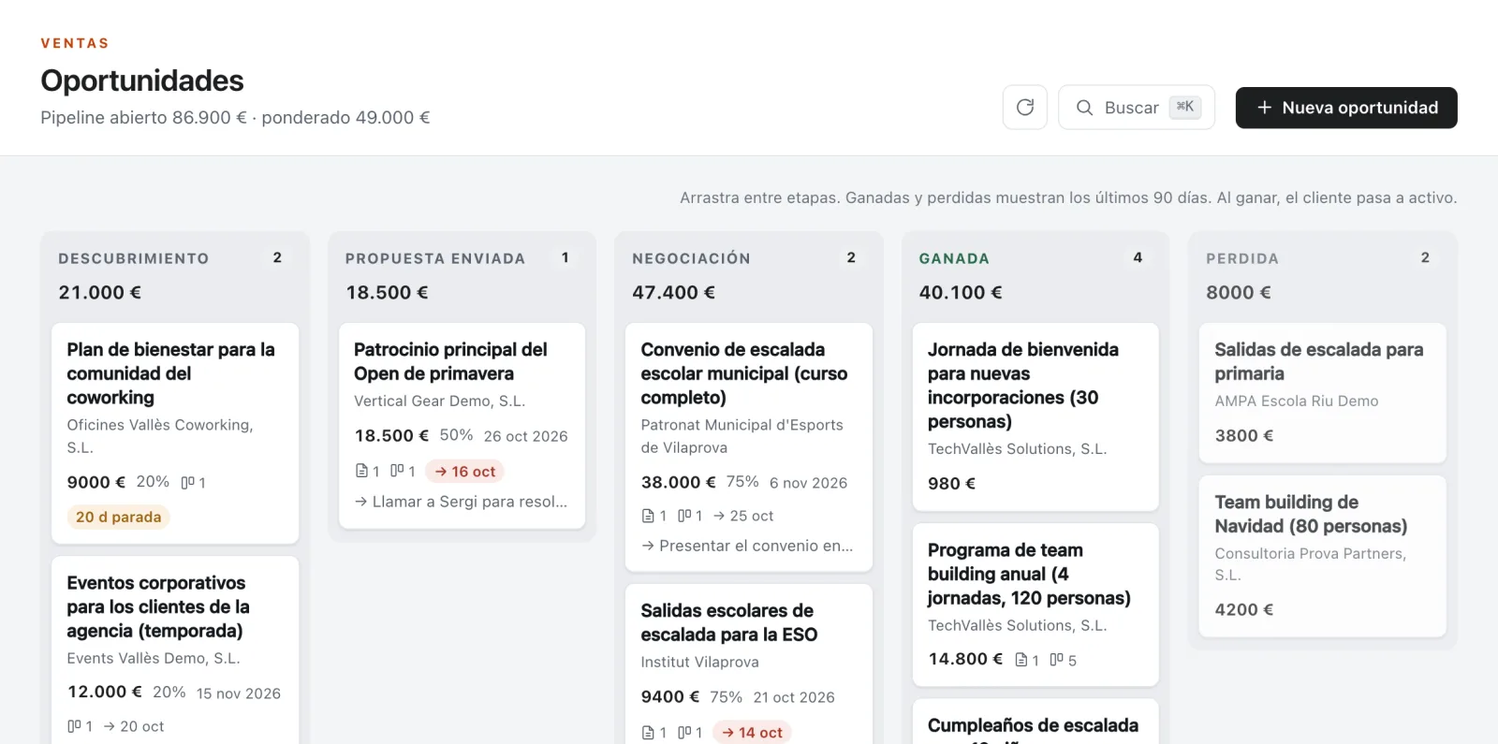1498x744 pixels.
Task: Open Team building de Navidad lost card
Action: click(1322, 556)
